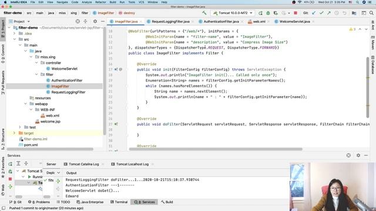Switch to Tomcat Localhost Log tab
The image size is (376, 211).
pos(132,164)
